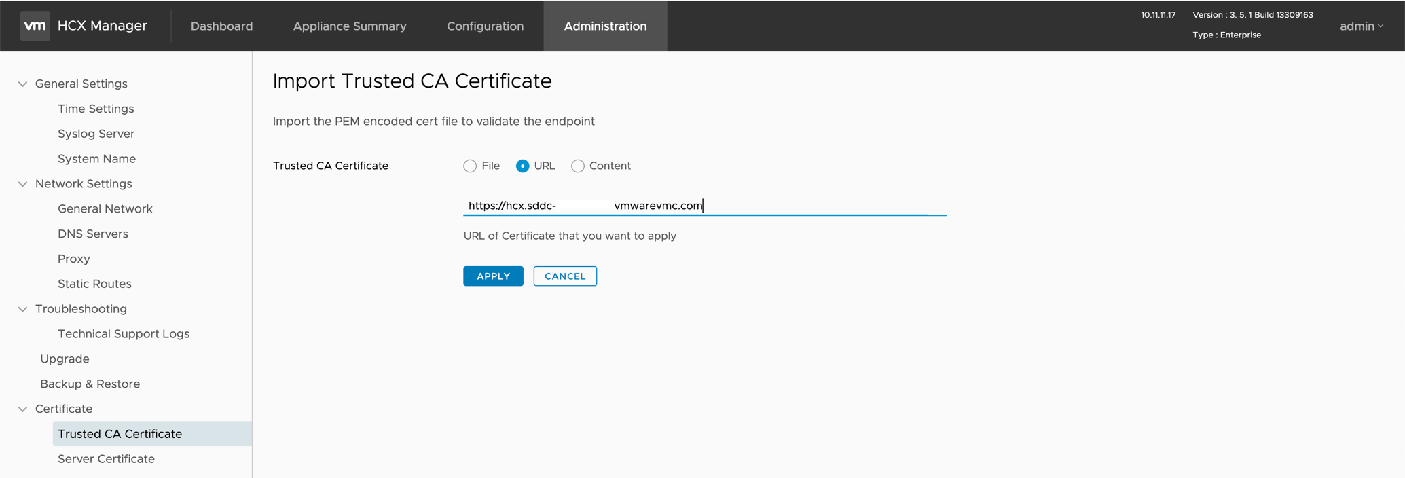1405x478 pixels.
Task: Collapse the Troubleshooting section chevron
Action: 23,309
